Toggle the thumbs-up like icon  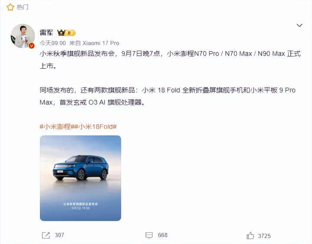[x=250, y=235]
